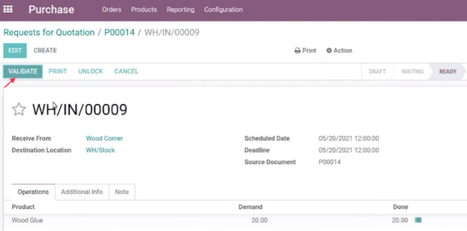Open the Action gear dropdown
467x231 pixels.
click(340, 50)
